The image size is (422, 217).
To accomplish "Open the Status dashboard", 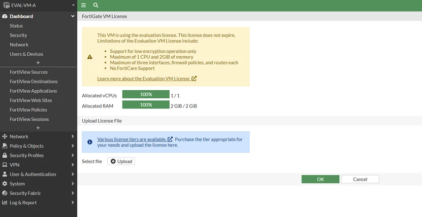I will pos(16,26).
